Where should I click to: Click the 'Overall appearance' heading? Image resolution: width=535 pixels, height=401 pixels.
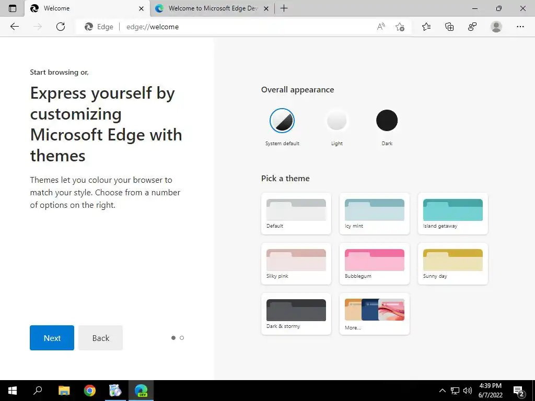click(x=297, y=90)
